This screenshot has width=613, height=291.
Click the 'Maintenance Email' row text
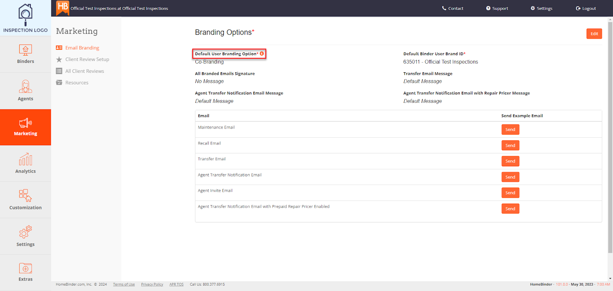(x=216, y=127)
